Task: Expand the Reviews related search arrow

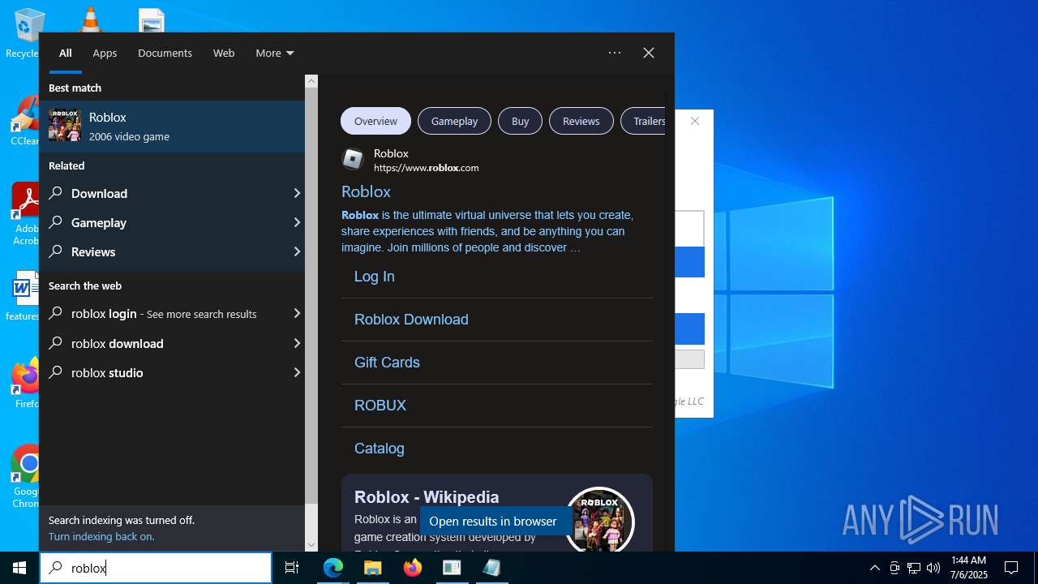Action: [297, 251]
